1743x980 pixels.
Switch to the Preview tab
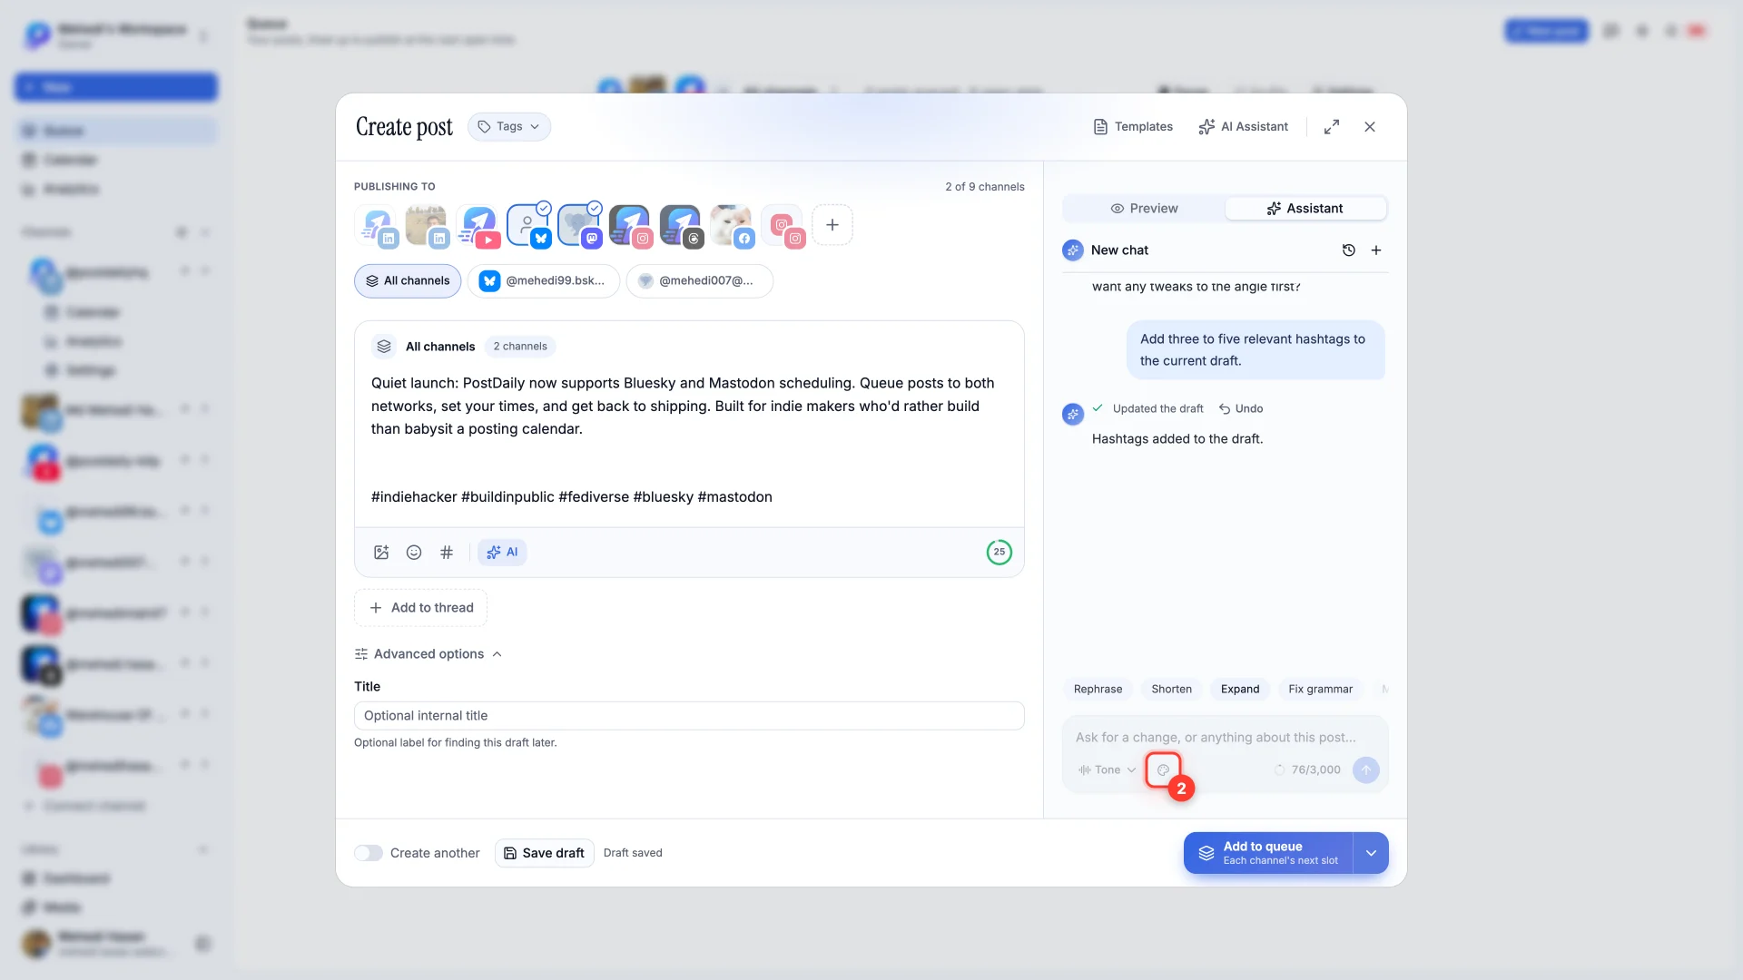[x=1144, y=209]
